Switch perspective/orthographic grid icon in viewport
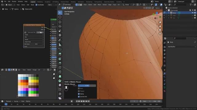 (160, 34)
